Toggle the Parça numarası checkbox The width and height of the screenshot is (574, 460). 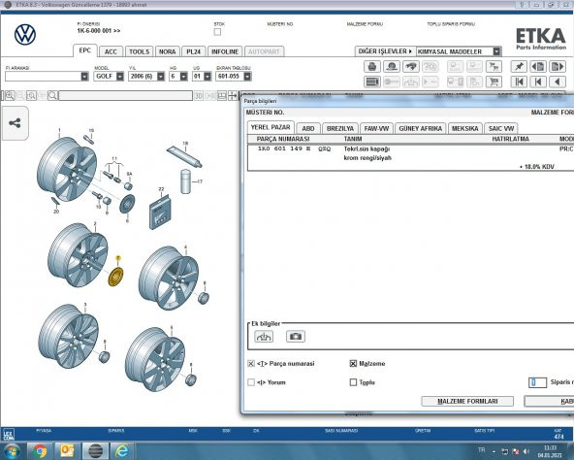251,364
